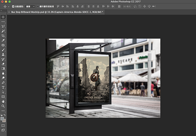Select the Crop tool
Screen dimensions: 196x136
3,36
